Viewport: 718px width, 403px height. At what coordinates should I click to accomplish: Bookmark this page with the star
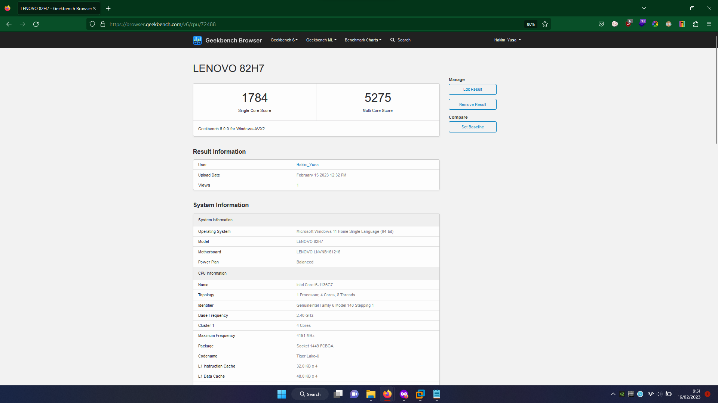click(x=545, y=24)
